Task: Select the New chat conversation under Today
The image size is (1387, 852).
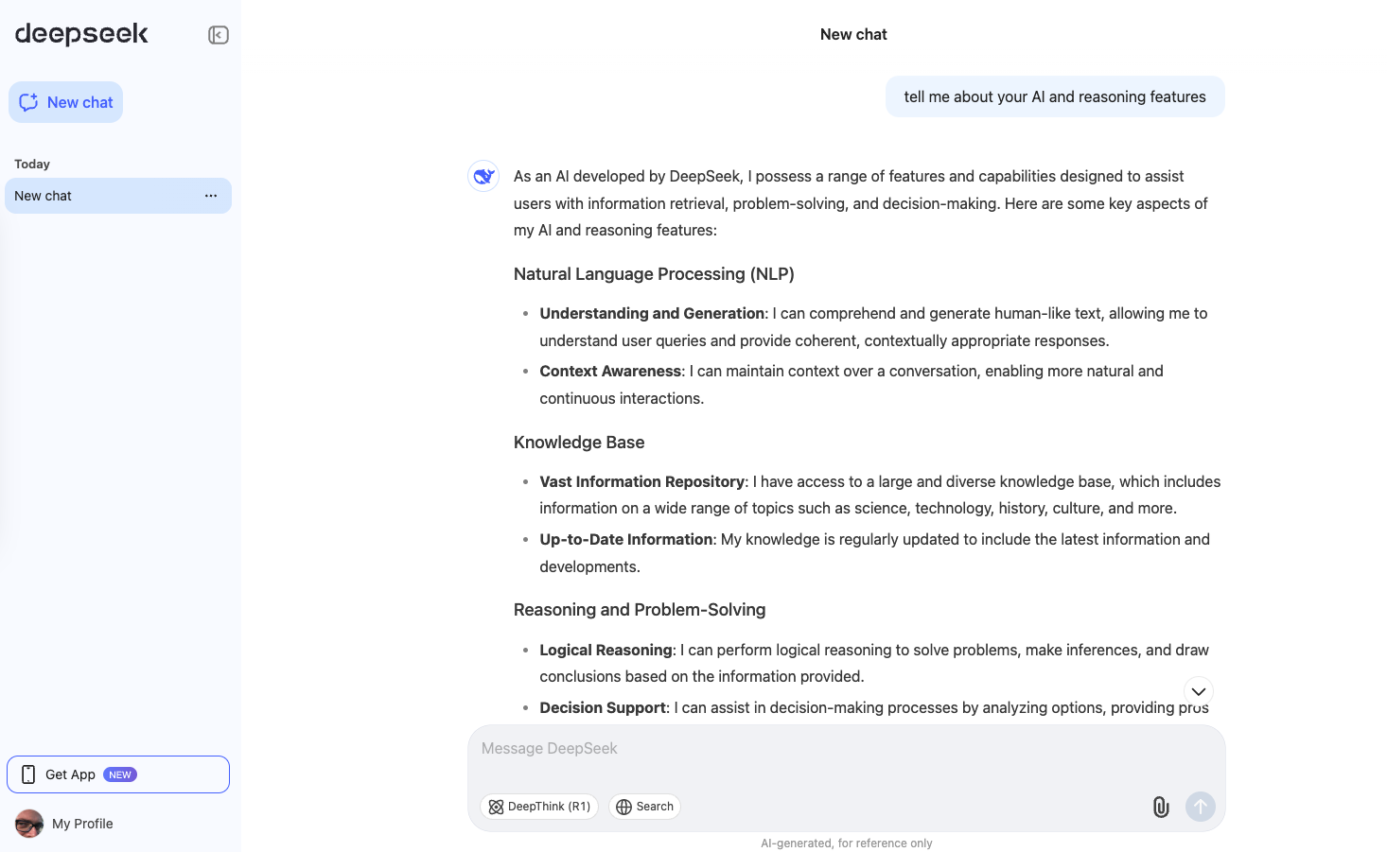Action: click(95, 196)
